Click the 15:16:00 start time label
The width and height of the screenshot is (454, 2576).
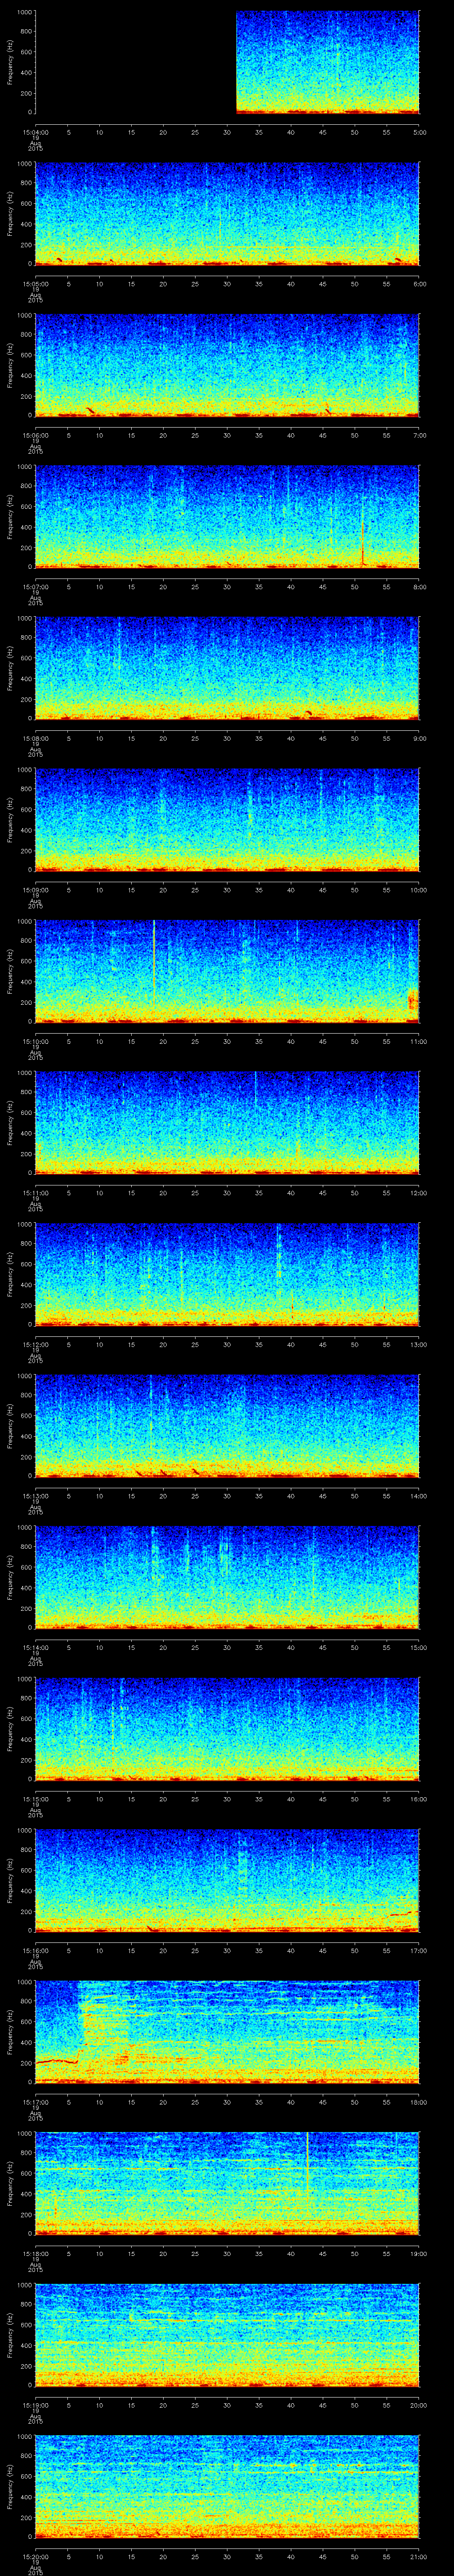coord(35,1950)
